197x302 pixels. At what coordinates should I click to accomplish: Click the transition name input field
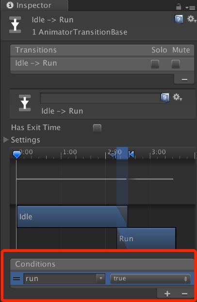[x=100, y=98]
